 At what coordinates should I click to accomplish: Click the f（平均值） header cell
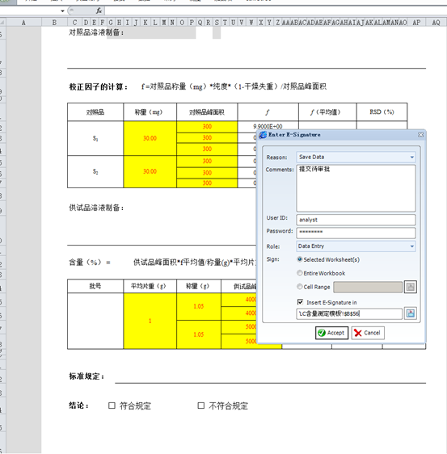(x=327, y=112)
